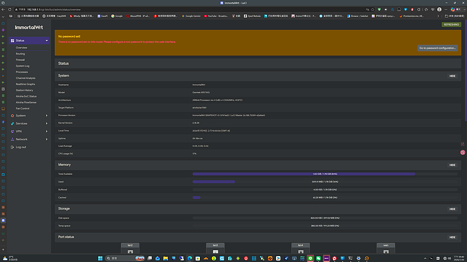Click the File Explorer icon on taskbar
Viewport: 467px width, 262px height.
(166, 258)
